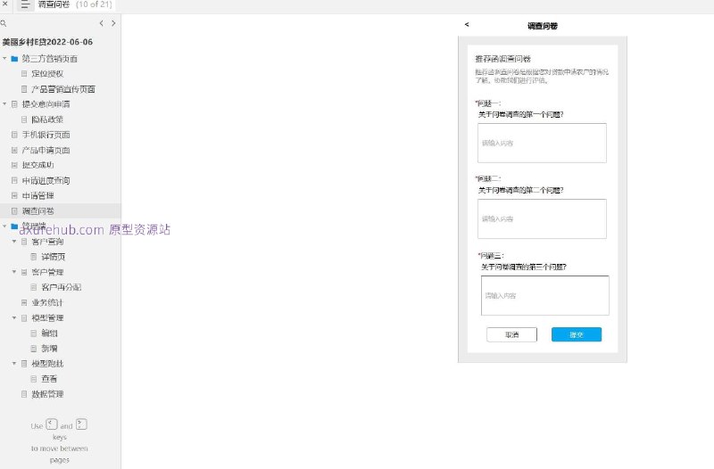Click the 调查问卷 (10 of 21) page title
Image resolution: width=714 pixels, height=469 pixels.
click(75, 4)
